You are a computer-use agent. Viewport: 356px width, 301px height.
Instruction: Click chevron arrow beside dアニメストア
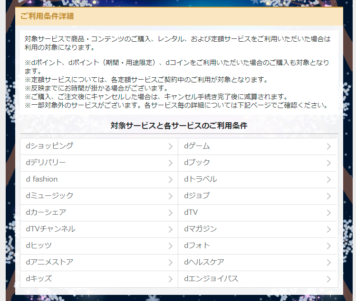(x=171, y=263)
